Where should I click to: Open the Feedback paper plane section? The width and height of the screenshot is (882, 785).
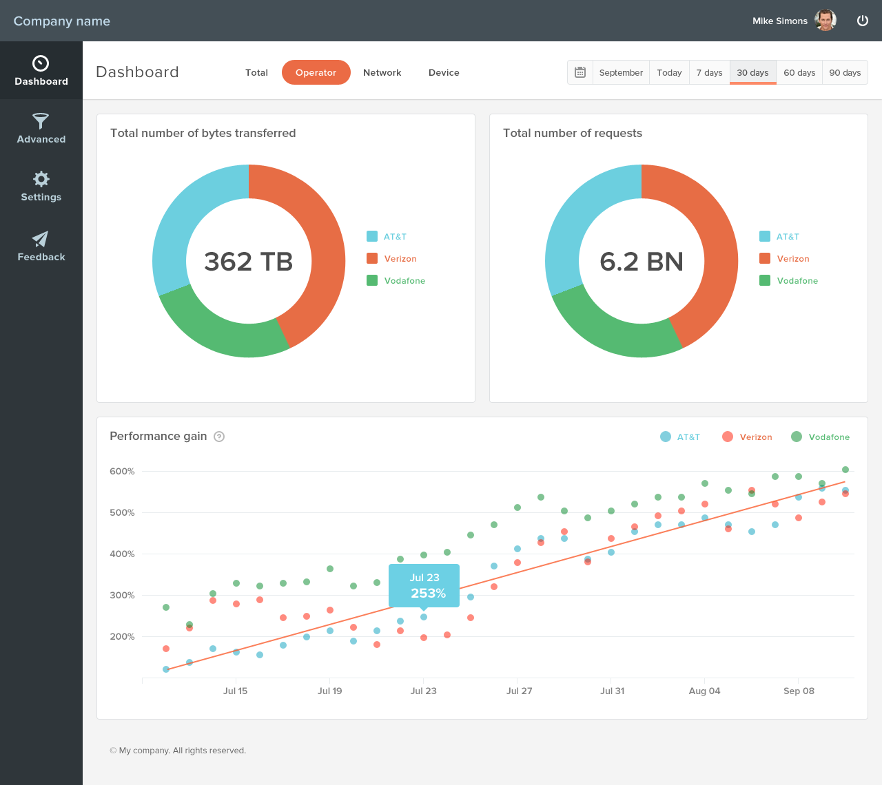point(41,247)
